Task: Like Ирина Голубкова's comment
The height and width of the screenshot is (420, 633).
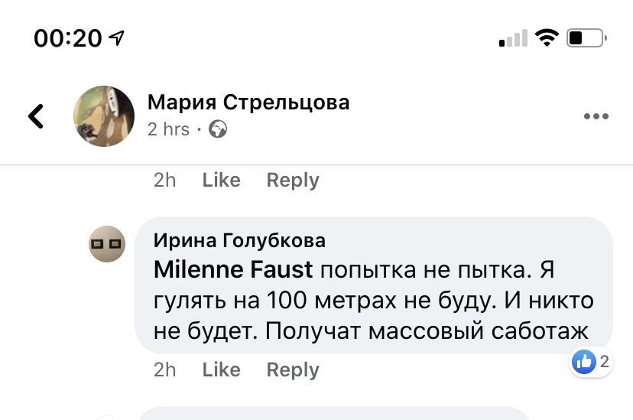Action: (x=221, y=370)
